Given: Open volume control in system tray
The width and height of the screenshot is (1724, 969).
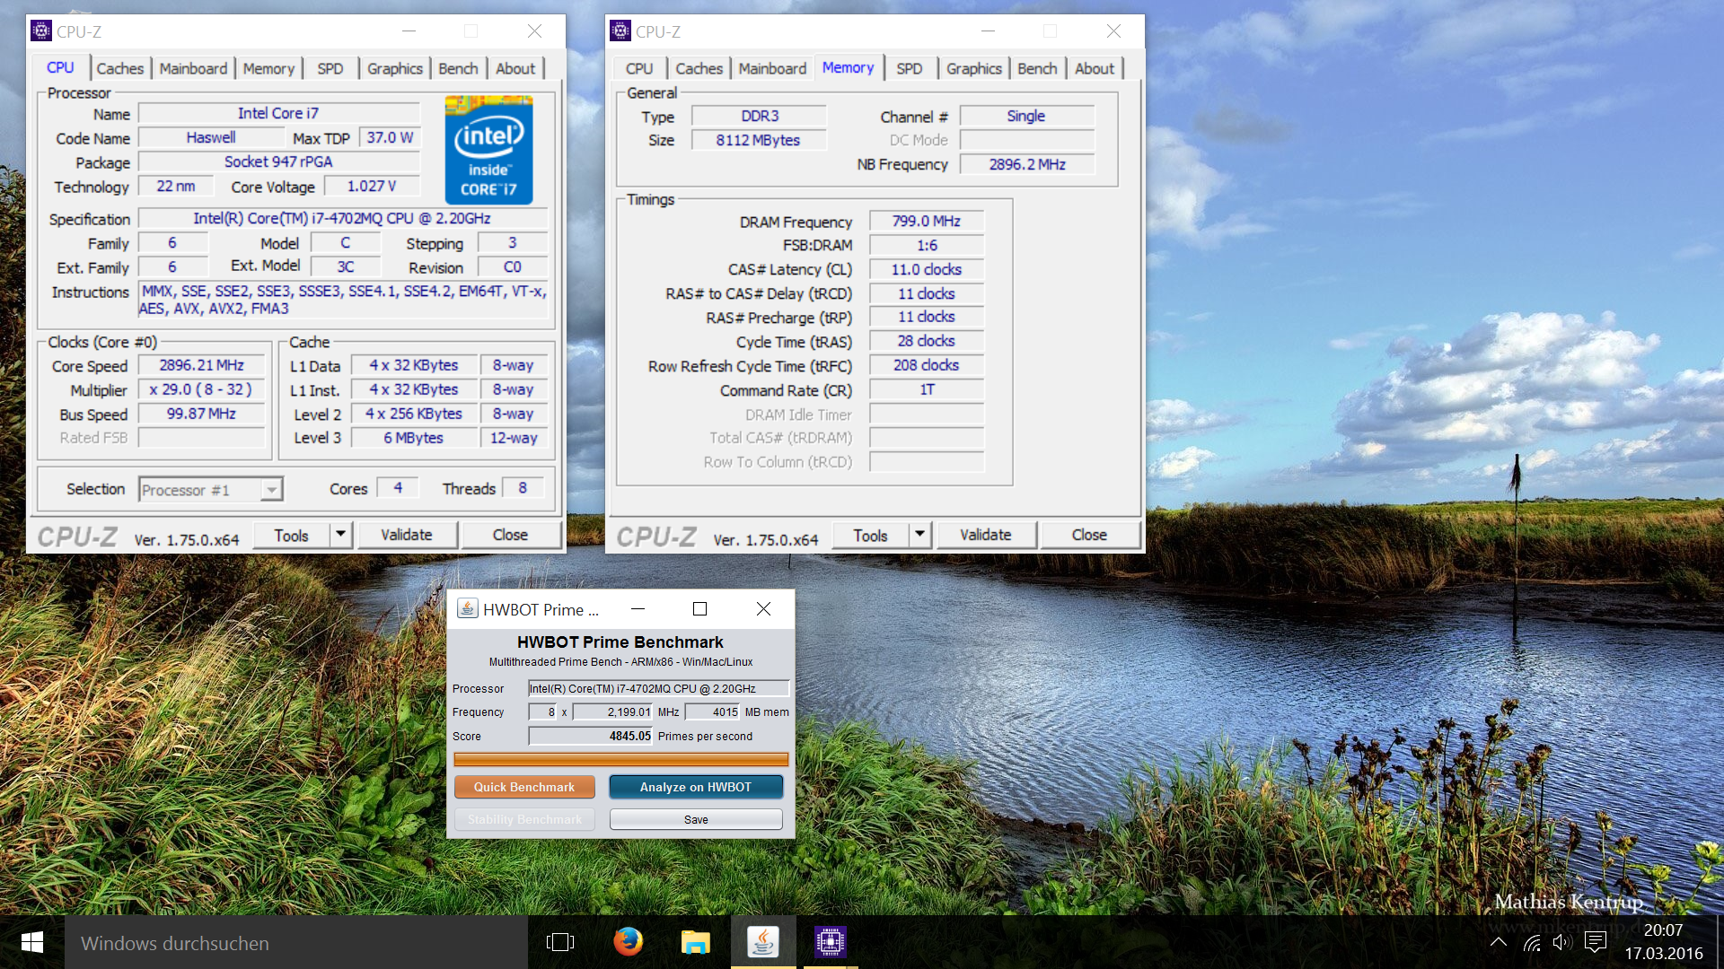Looking at the screenshot, I should (1562, 942).
